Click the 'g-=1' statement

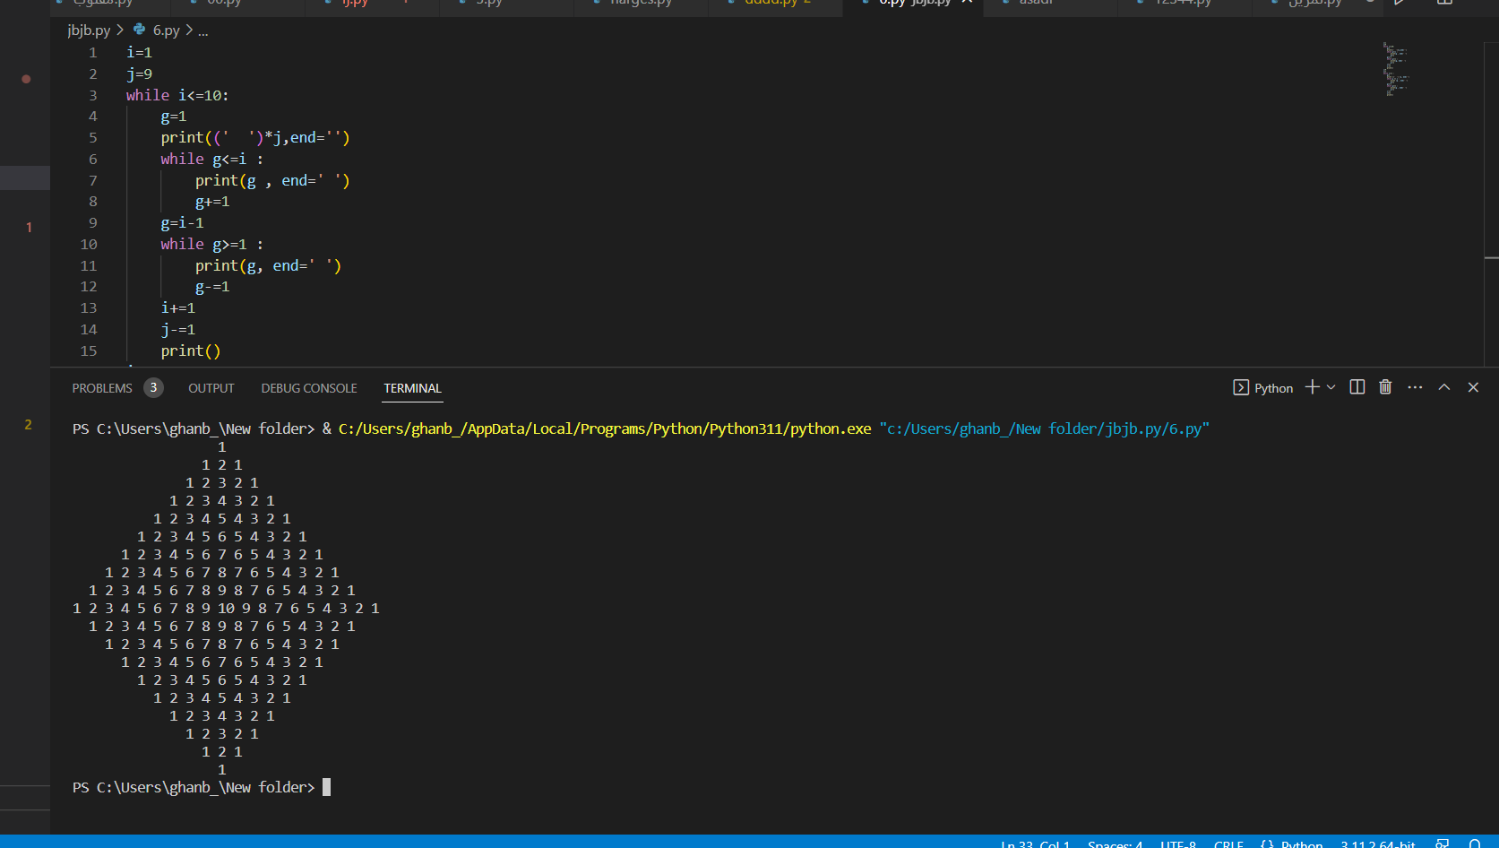212,287
